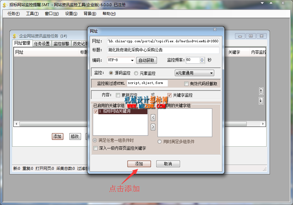
Task: Click the task window title icon
Action: pyautogui.click(x=15, y=36)
